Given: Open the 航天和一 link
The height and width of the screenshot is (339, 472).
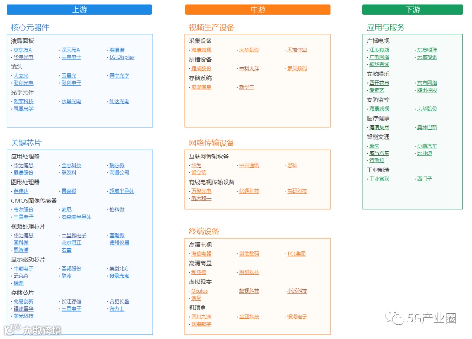Looking at the screenshot, I should pyautogui.click(x=201, y=199).
